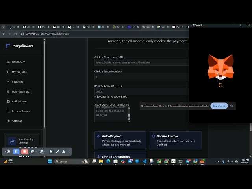Viewport: 252px width, 189px height.
Task: Reload the localhost page
Action: [15, 34]
